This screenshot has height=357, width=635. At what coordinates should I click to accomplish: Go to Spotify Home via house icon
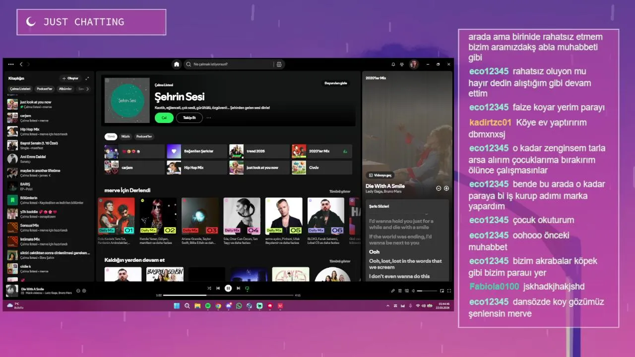(176, 64)
